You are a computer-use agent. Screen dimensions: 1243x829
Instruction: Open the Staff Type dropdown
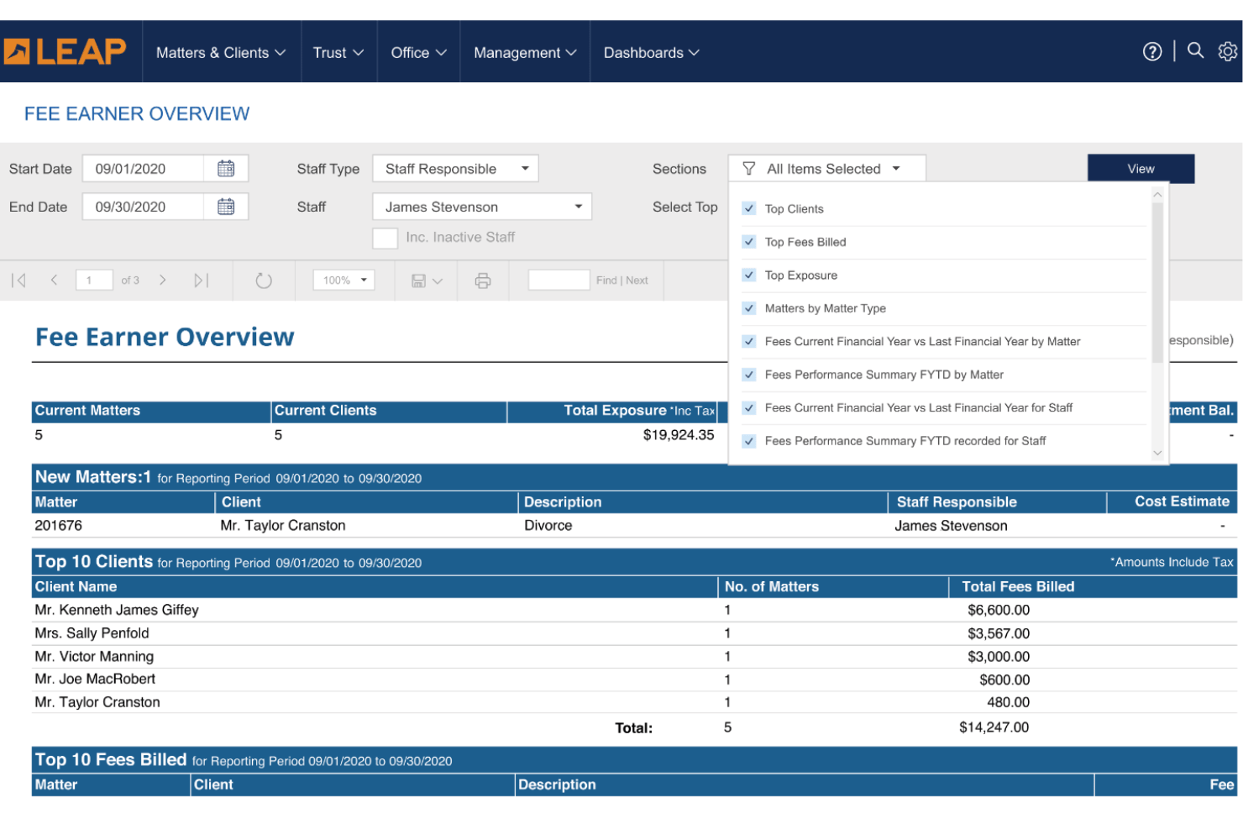click(455, 169)
